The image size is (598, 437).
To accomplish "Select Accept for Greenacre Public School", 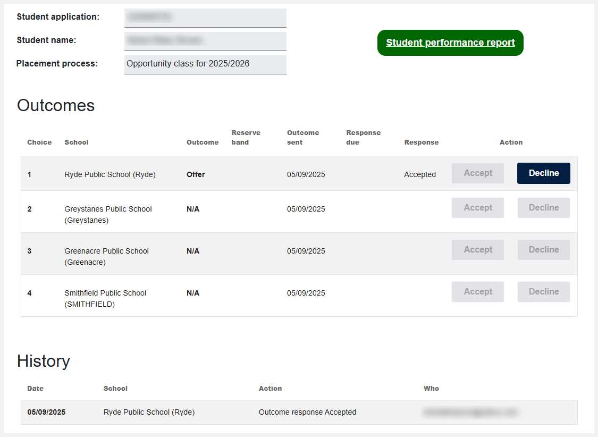I will (x=477, y=250).
